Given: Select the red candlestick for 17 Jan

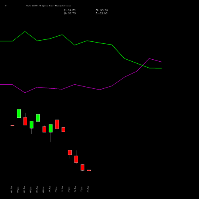Looking at the screenshot, I should point(82,168).
